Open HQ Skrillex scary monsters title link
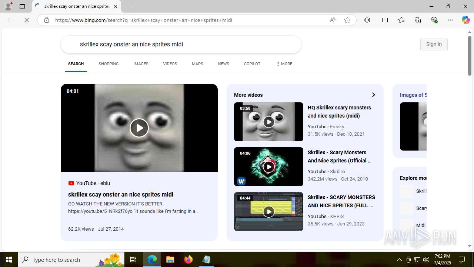474x267 pixels. coord(339,112)
